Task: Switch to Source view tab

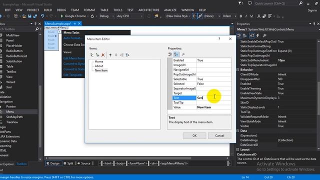Action: (84, 163)
